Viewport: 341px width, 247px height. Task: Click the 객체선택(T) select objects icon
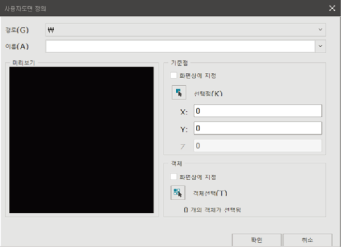[178, 193]
